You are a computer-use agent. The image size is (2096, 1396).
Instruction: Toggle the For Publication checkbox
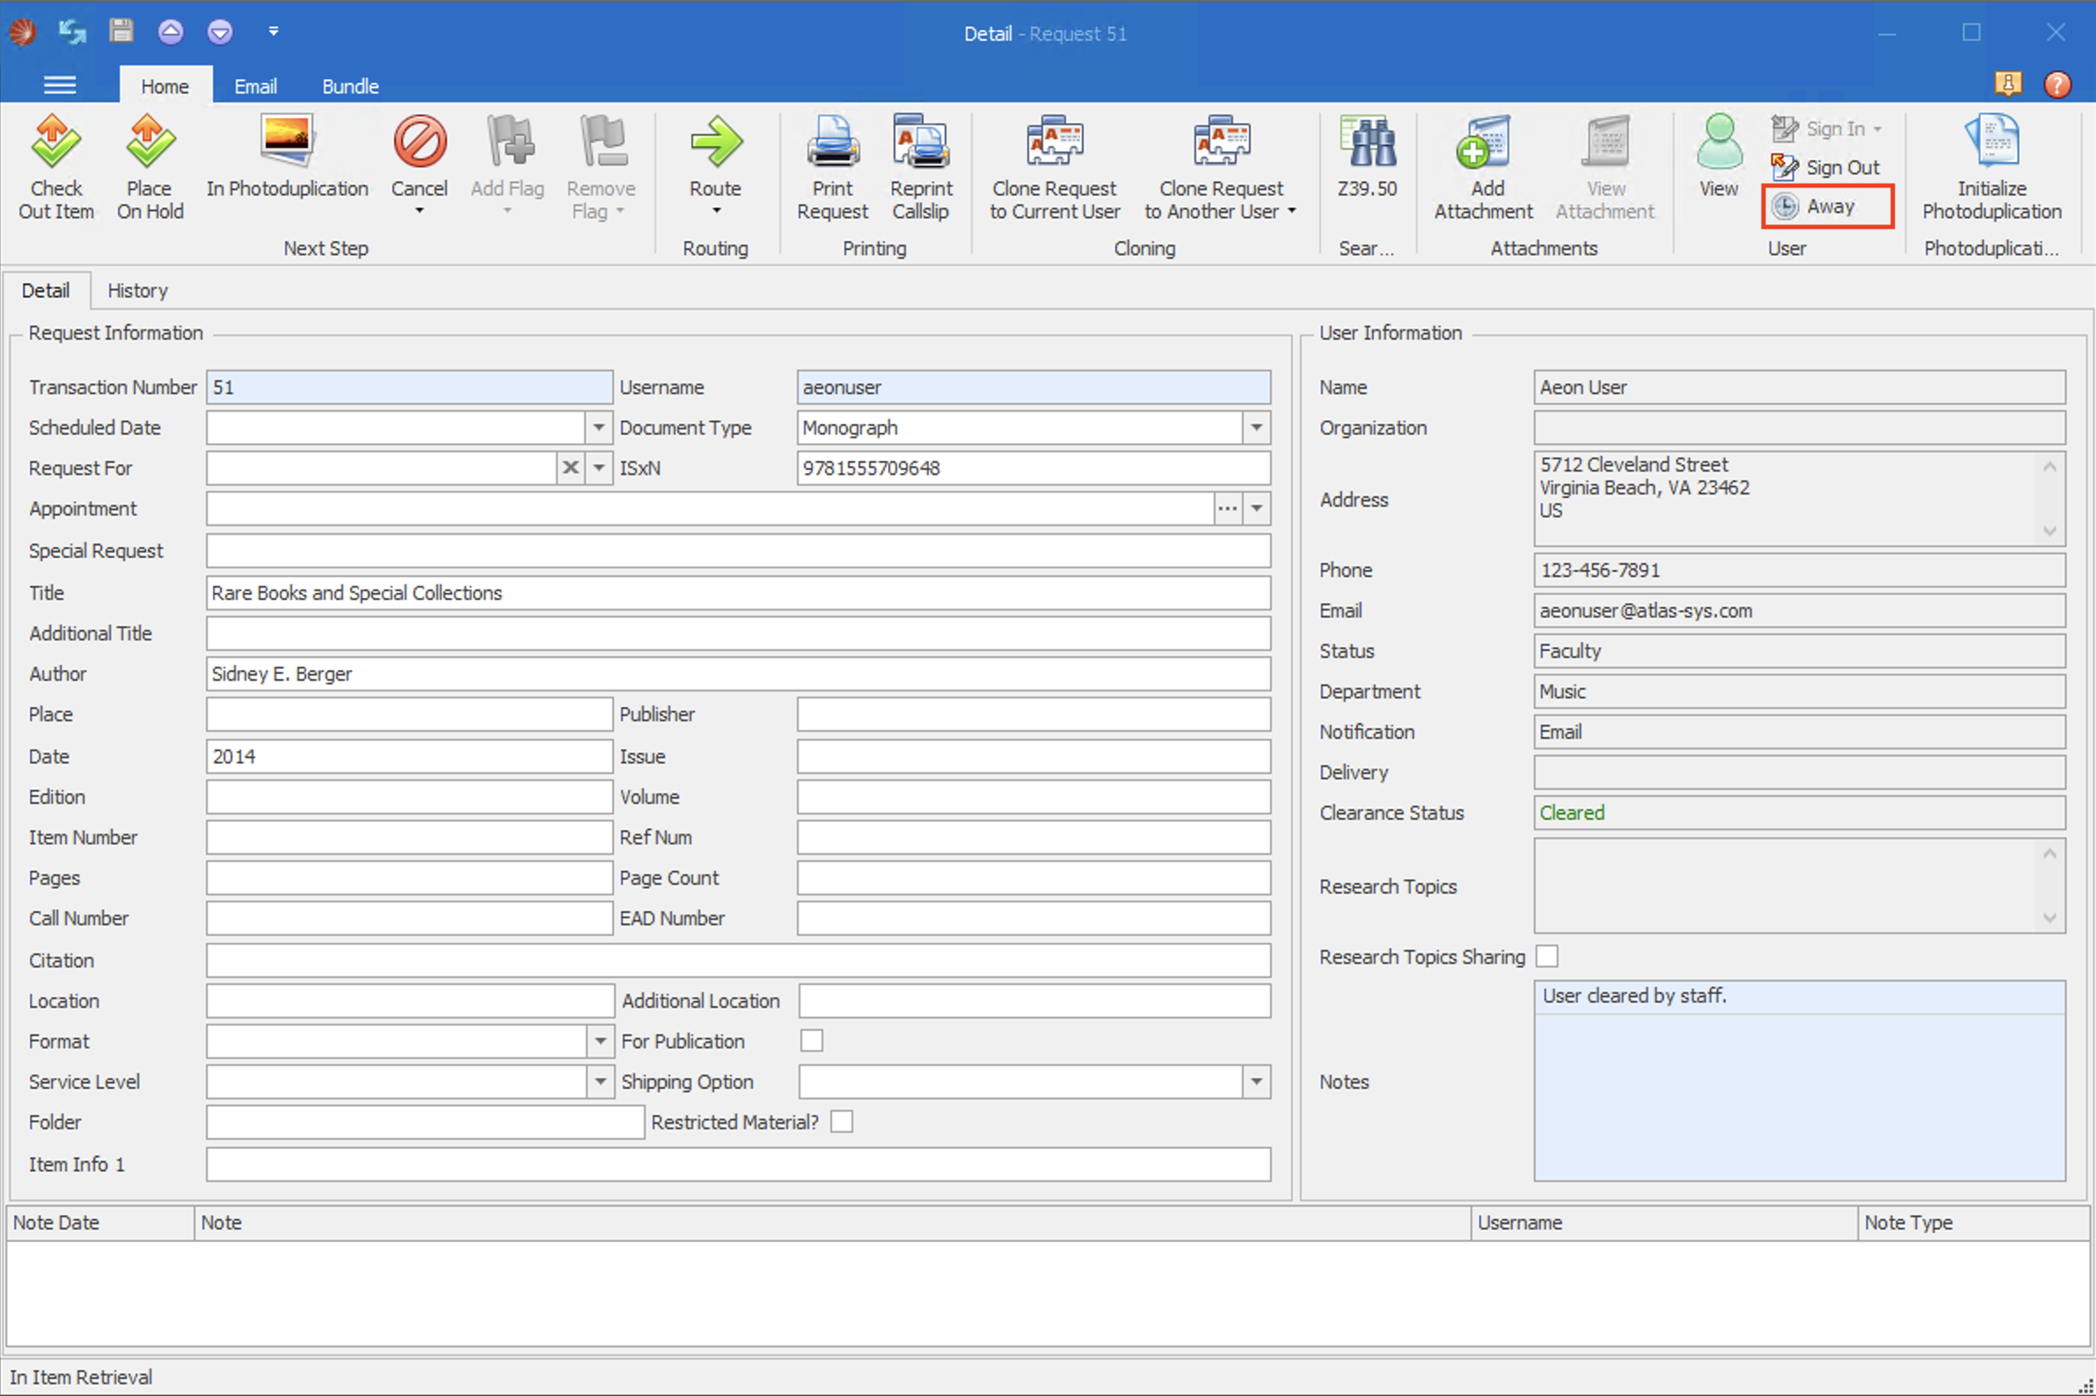click(x=812, y=1041)
